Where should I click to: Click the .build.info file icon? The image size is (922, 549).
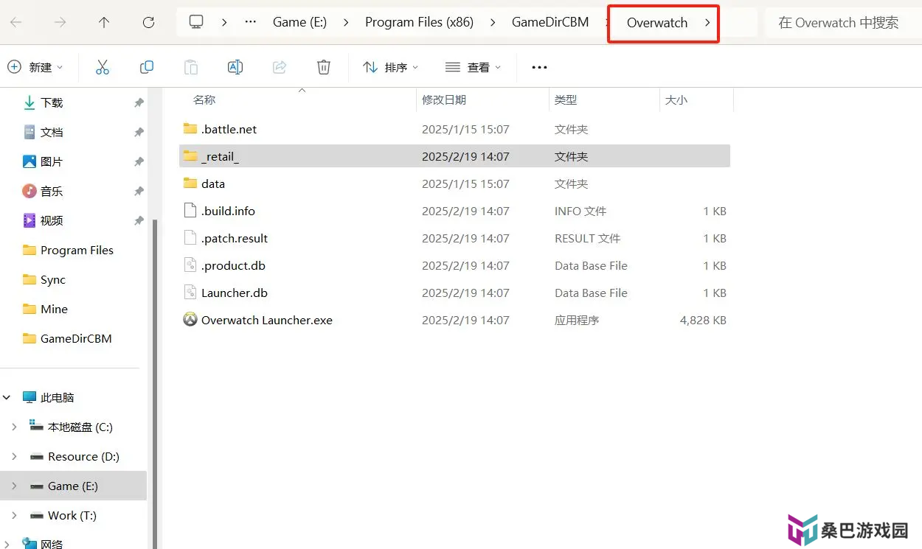tap(190, 211)
